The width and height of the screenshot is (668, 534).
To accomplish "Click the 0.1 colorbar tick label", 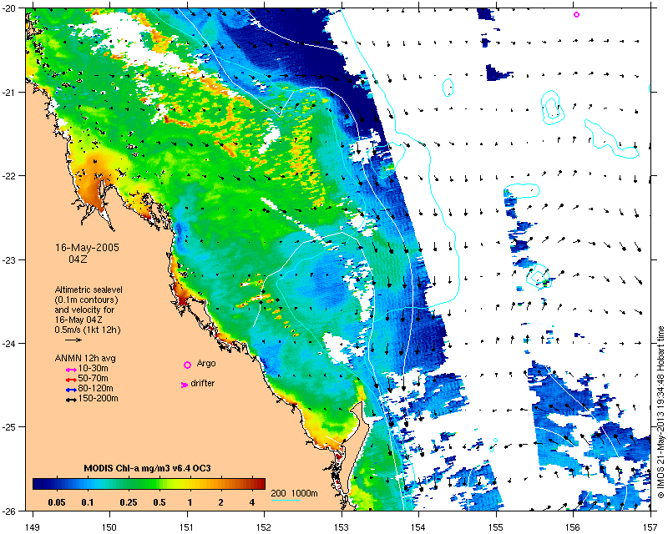I will 88,502.
